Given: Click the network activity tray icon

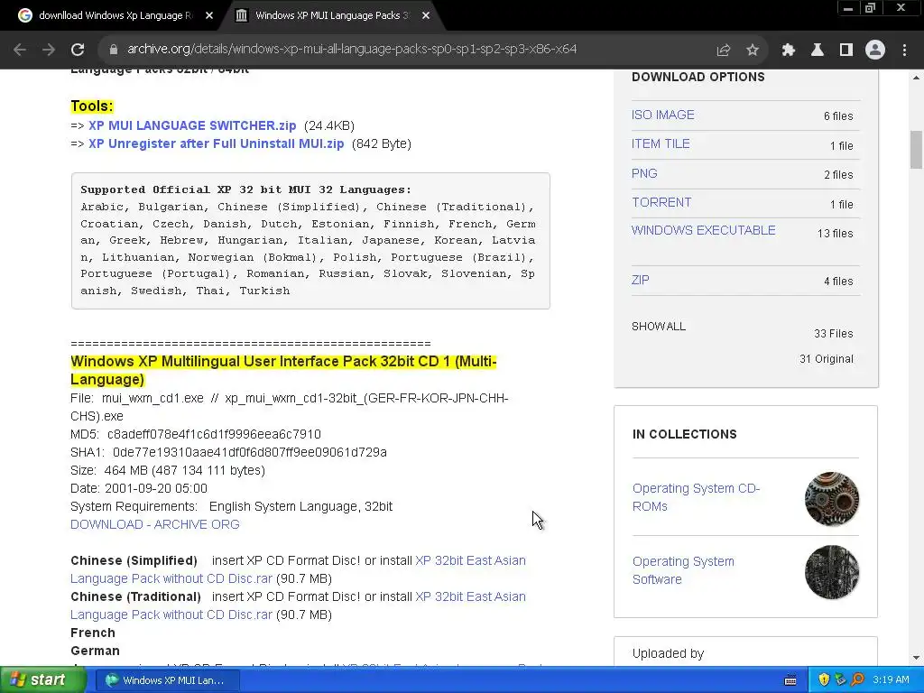Looking at the screenshot, I should (x=840, y=680).
